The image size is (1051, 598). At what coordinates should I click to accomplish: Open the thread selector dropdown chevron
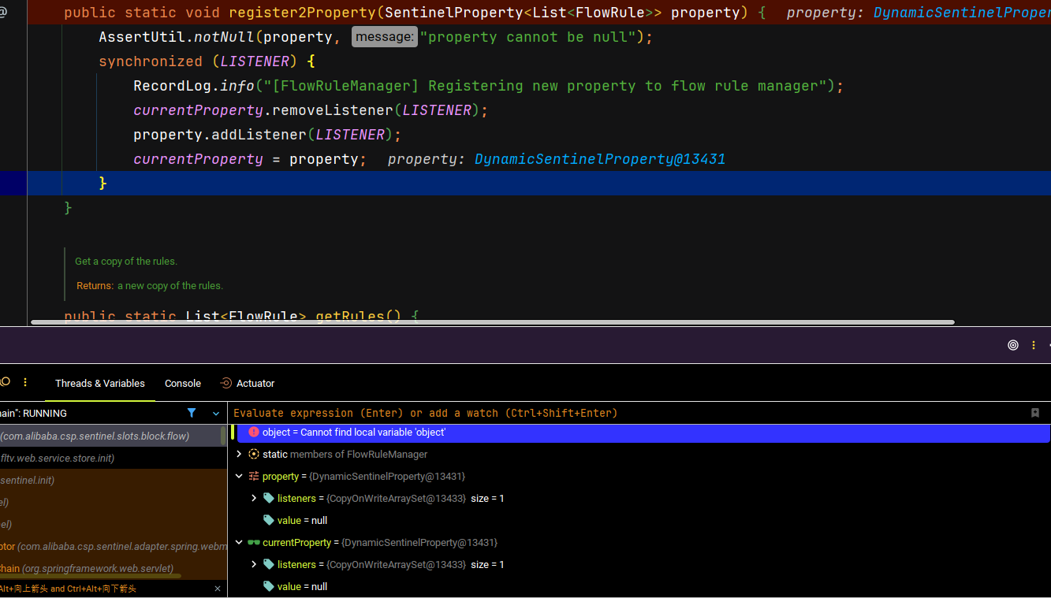(x=216, y=413)
